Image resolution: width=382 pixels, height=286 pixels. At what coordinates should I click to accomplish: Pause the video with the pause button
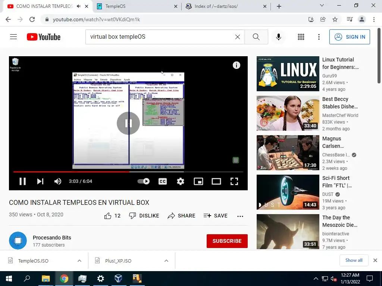22,181
